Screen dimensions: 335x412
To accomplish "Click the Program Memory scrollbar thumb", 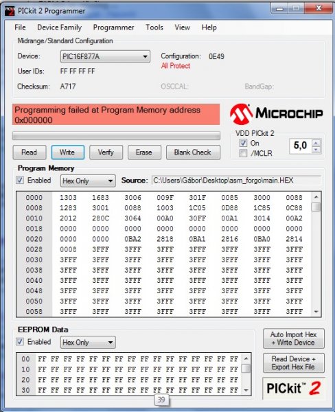I will (316, 207).
